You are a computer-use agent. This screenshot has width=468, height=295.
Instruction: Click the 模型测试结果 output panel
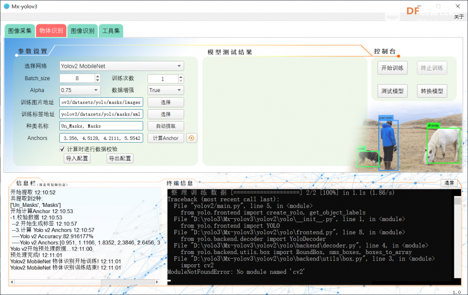pos(285,111)
